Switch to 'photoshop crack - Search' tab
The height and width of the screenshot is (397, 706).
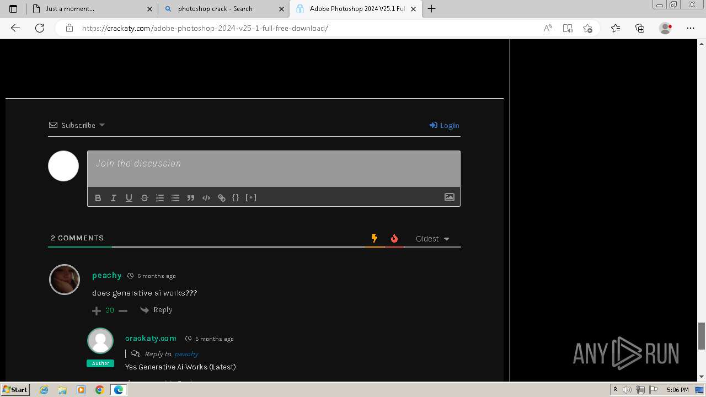tap(223, 9)
